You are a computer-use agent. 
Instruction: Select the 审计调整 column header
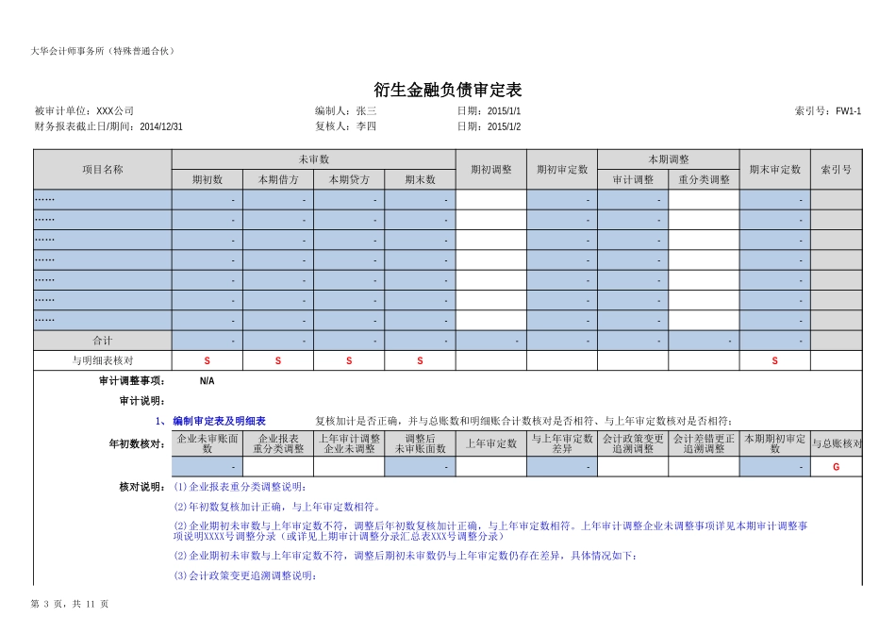633,179
